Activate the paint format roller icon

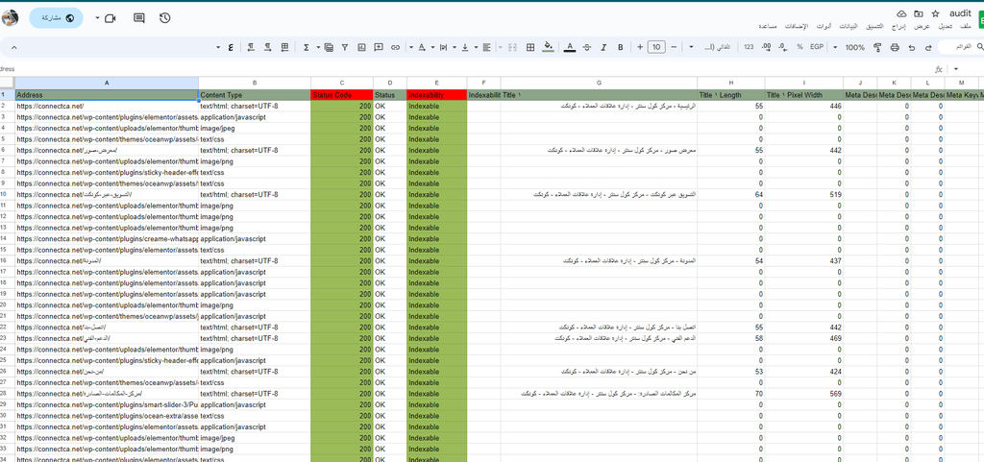point(877,47)
